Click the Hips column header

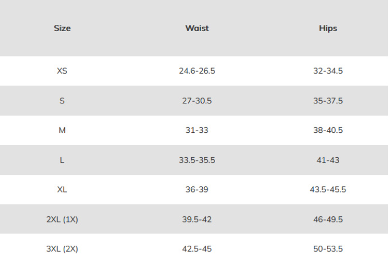328,28
